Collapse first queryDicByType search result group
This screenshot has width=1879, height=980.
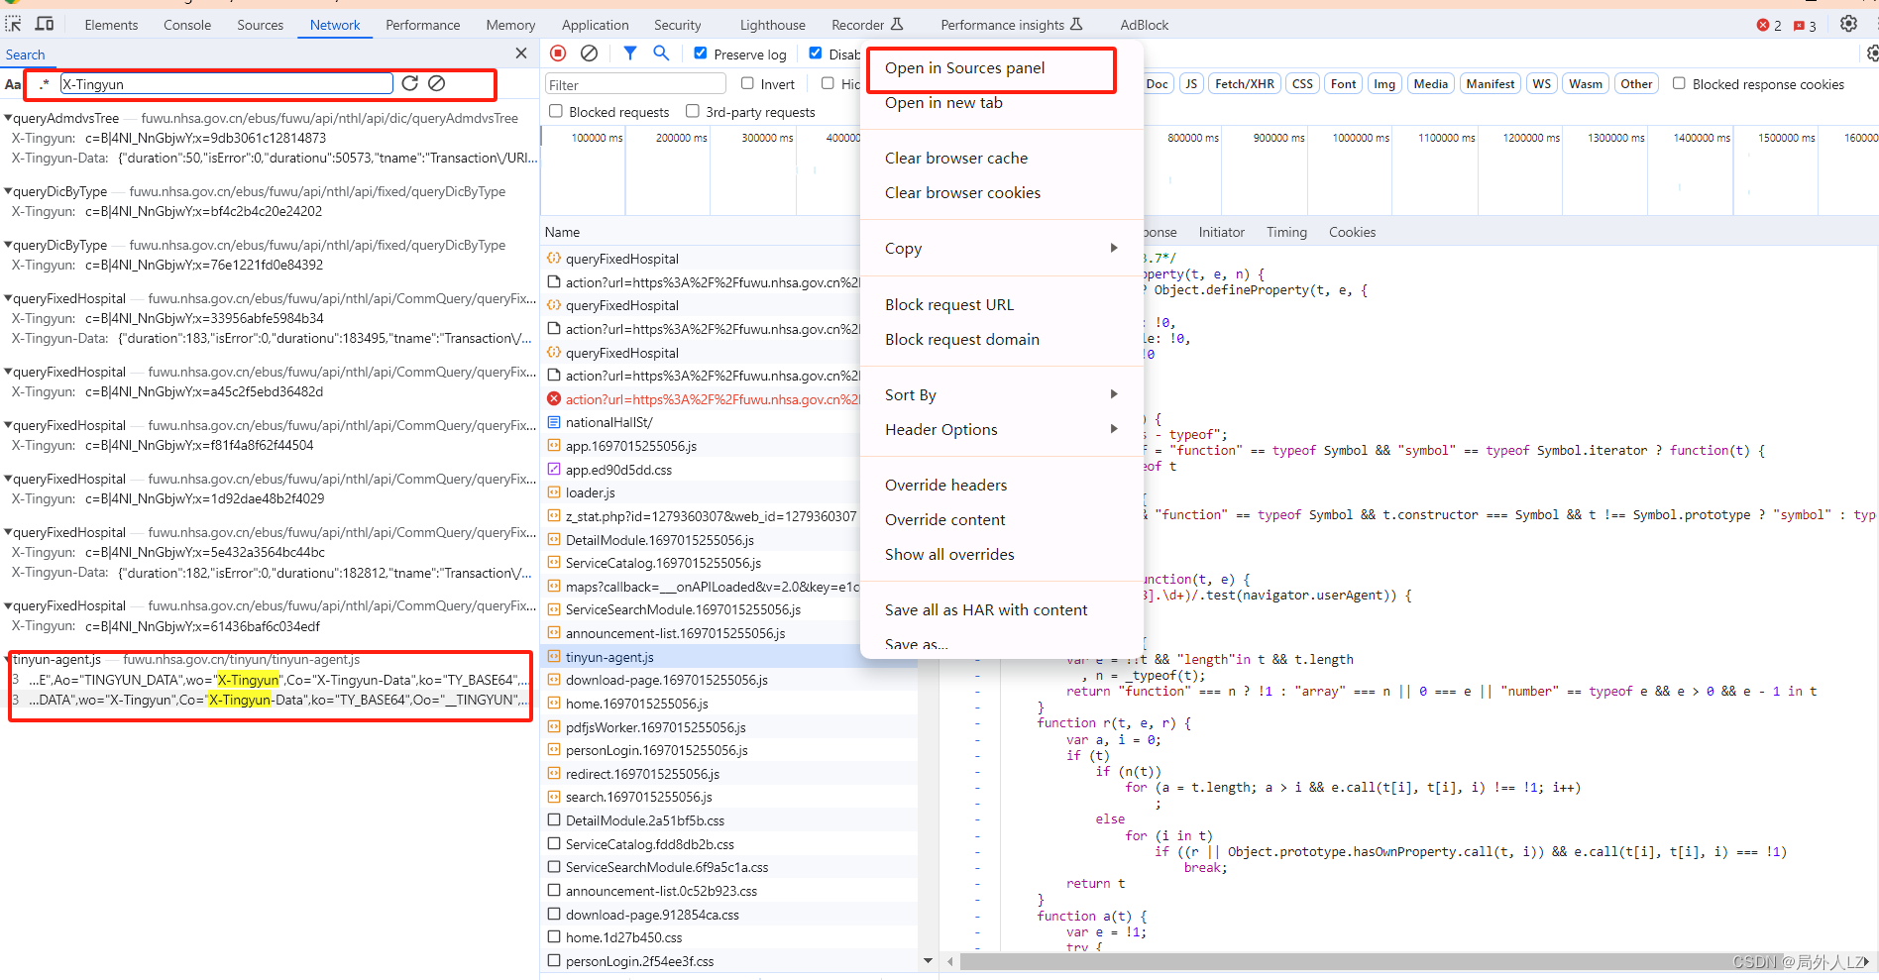(x=8, y=191)
